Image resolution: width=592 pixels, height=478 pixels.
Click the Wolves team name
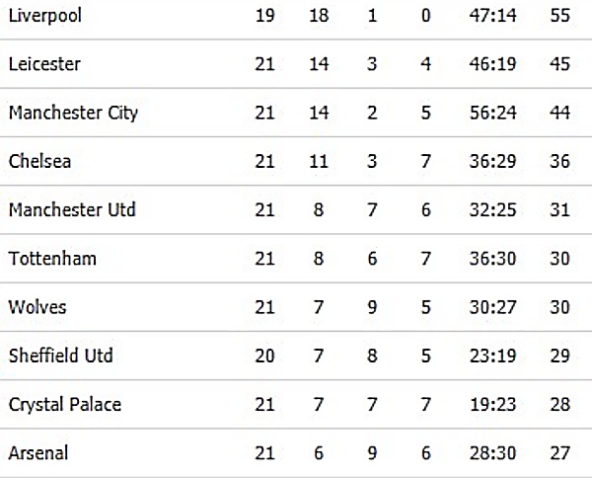click(x=37, y=307)
